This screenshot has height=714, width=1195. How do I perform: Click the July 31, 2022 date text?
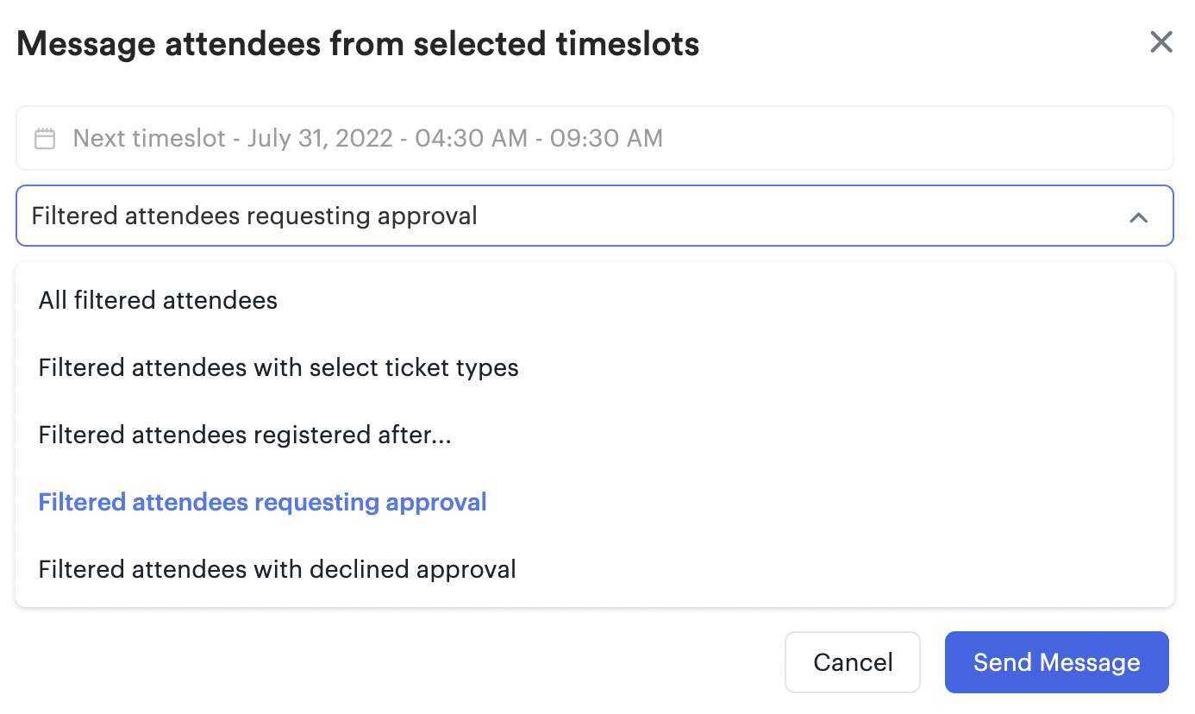coord(320,138)
